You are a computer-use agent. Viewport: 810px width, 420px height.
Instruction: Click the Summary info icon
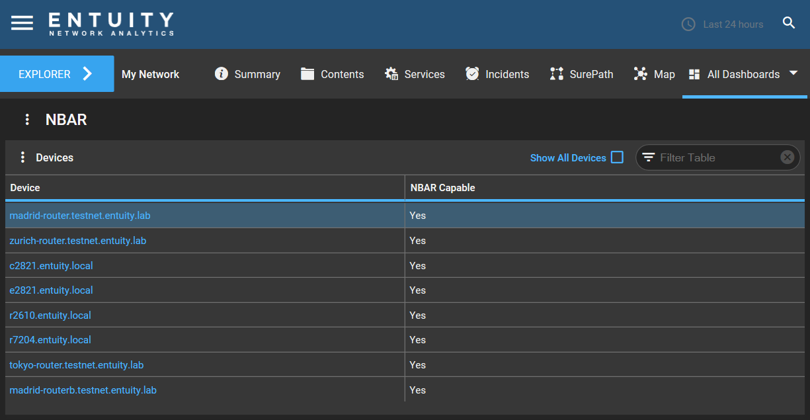[222, 73]
